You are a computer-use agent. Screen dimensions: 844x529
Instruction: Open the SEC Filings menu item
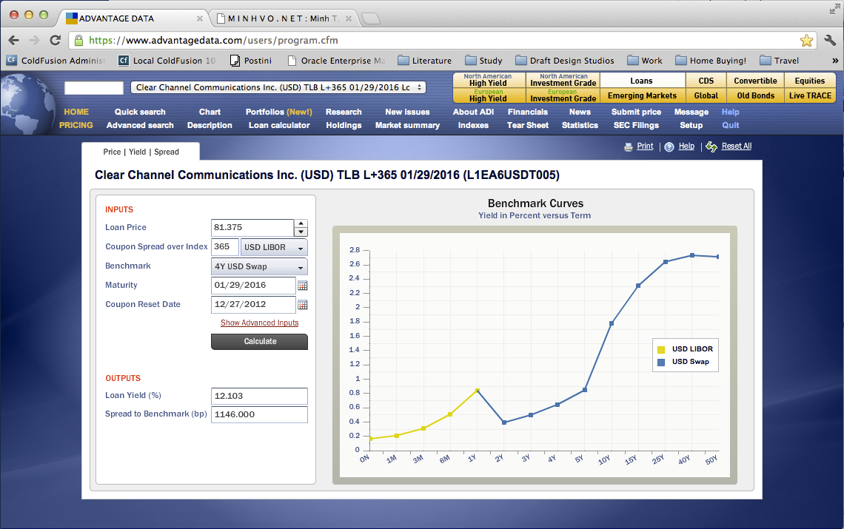(x=636, y=125)
